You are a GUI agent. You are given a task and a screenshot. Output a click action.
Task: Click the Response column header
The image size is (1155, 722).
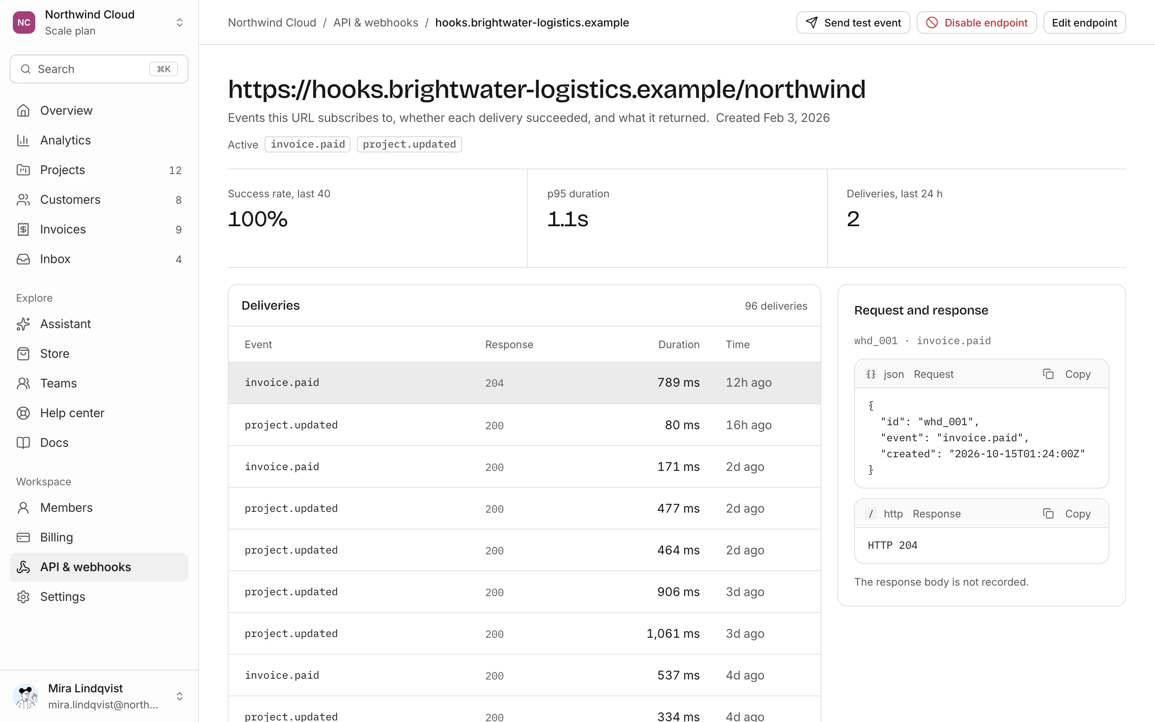tap(509, 344)
